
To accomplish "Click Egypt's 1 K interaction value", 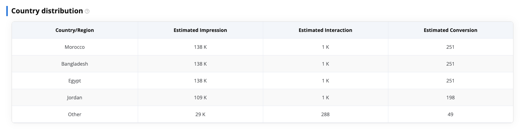I will tap(325, 81).
